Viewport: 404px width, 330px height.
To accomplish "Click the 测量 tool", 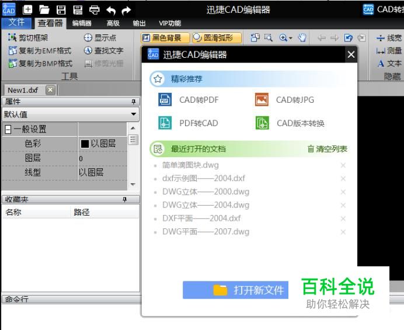I will click(389, 51).
